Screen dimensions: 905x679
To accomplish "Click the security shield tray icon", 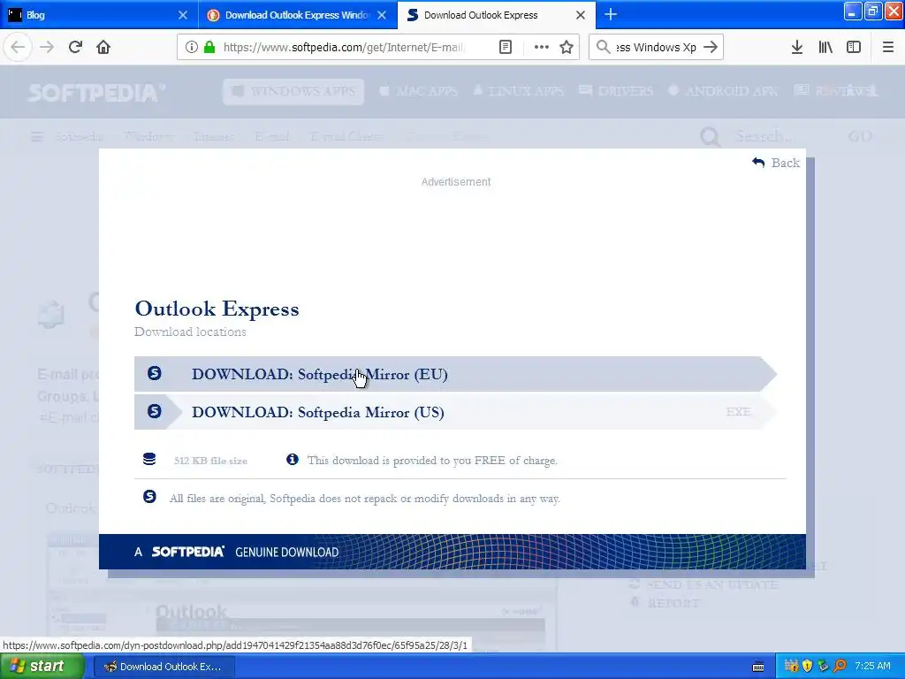I will 807,667.
